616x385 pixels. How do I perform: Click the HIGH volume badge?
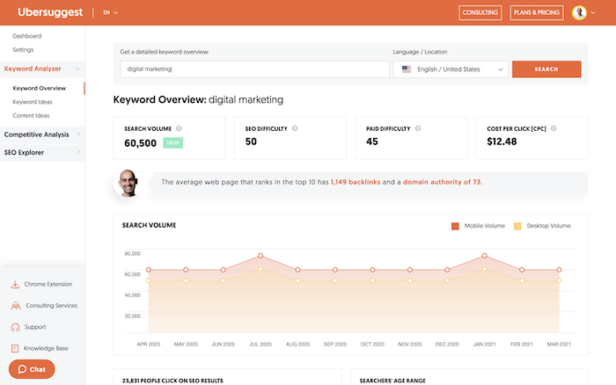(x=172, y=143)
